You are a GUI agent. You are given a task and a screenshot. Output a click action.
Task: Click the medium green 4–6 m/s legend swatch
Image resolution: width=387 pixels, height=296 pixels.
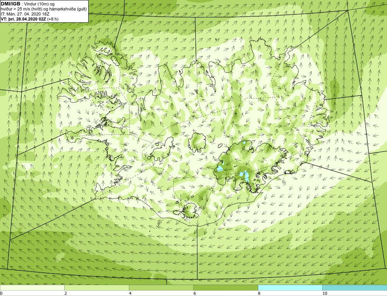click(x=161, y=287)
